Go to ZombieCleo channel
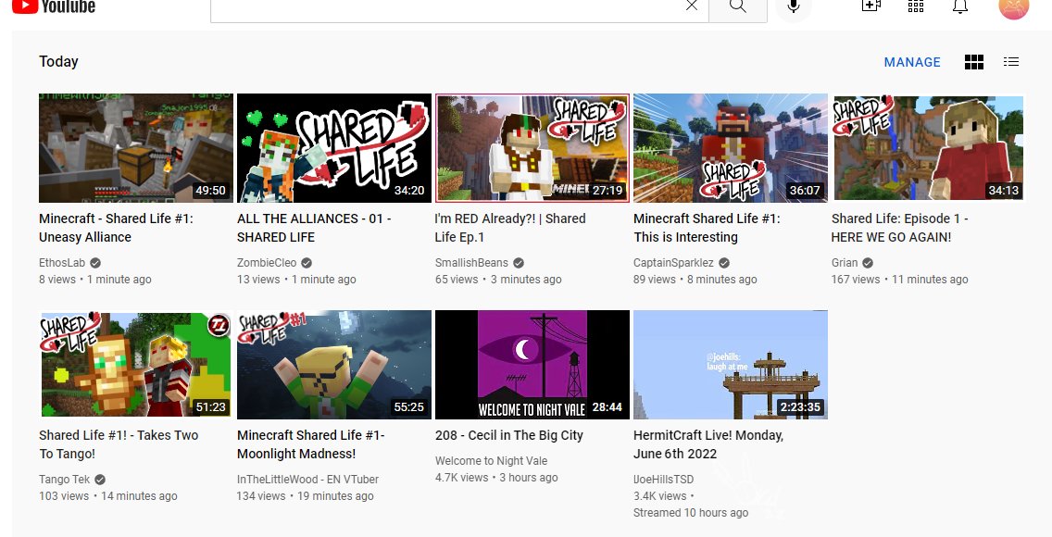1052x537 pixels. coord(267,263)
